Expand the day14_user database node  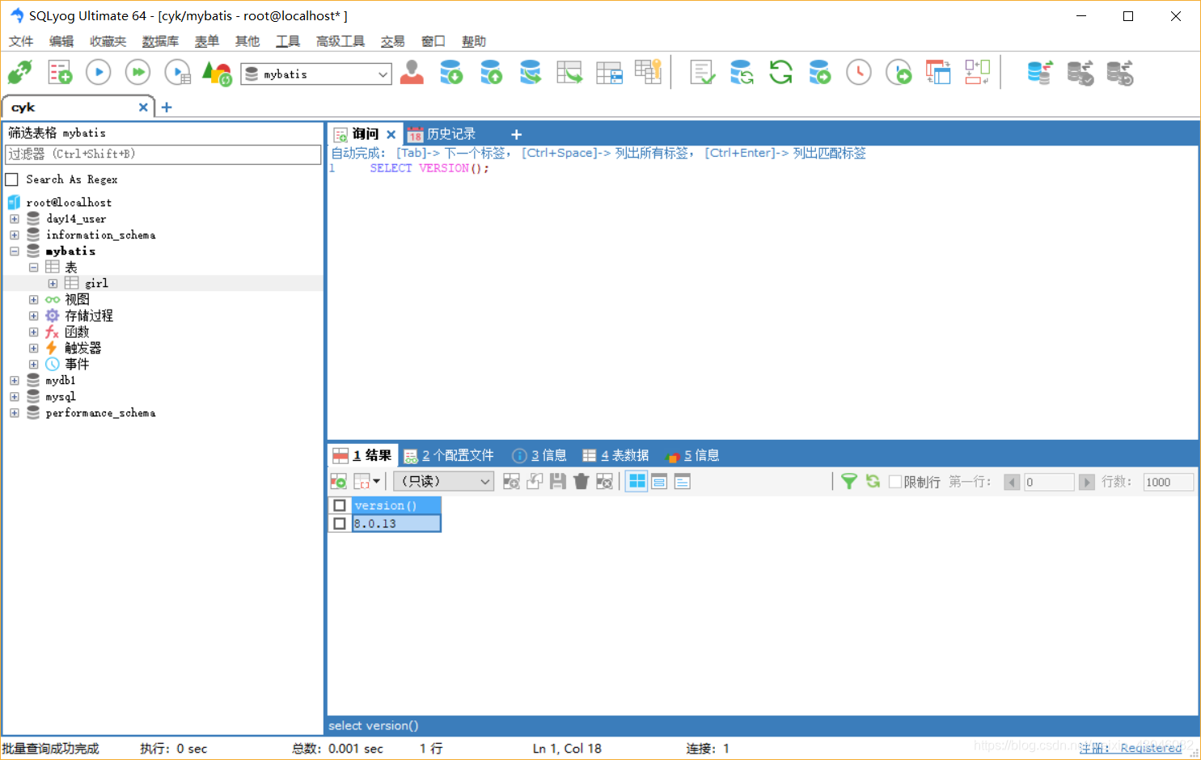point(15,219)
